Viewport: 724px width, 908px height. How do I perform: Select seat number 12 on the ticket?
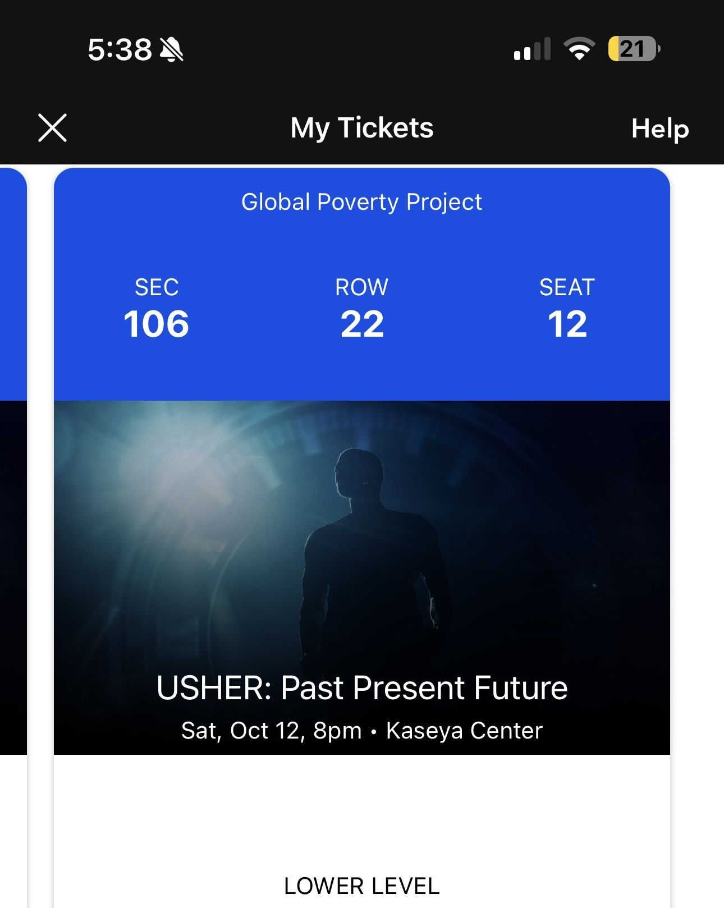coord(566,324)
